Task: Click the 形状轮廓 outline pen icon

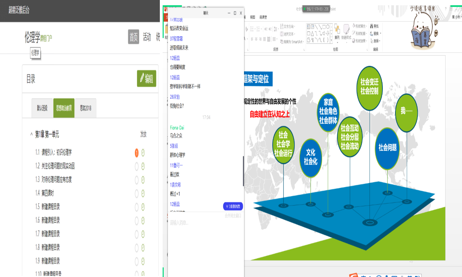Action: point(354,34)
